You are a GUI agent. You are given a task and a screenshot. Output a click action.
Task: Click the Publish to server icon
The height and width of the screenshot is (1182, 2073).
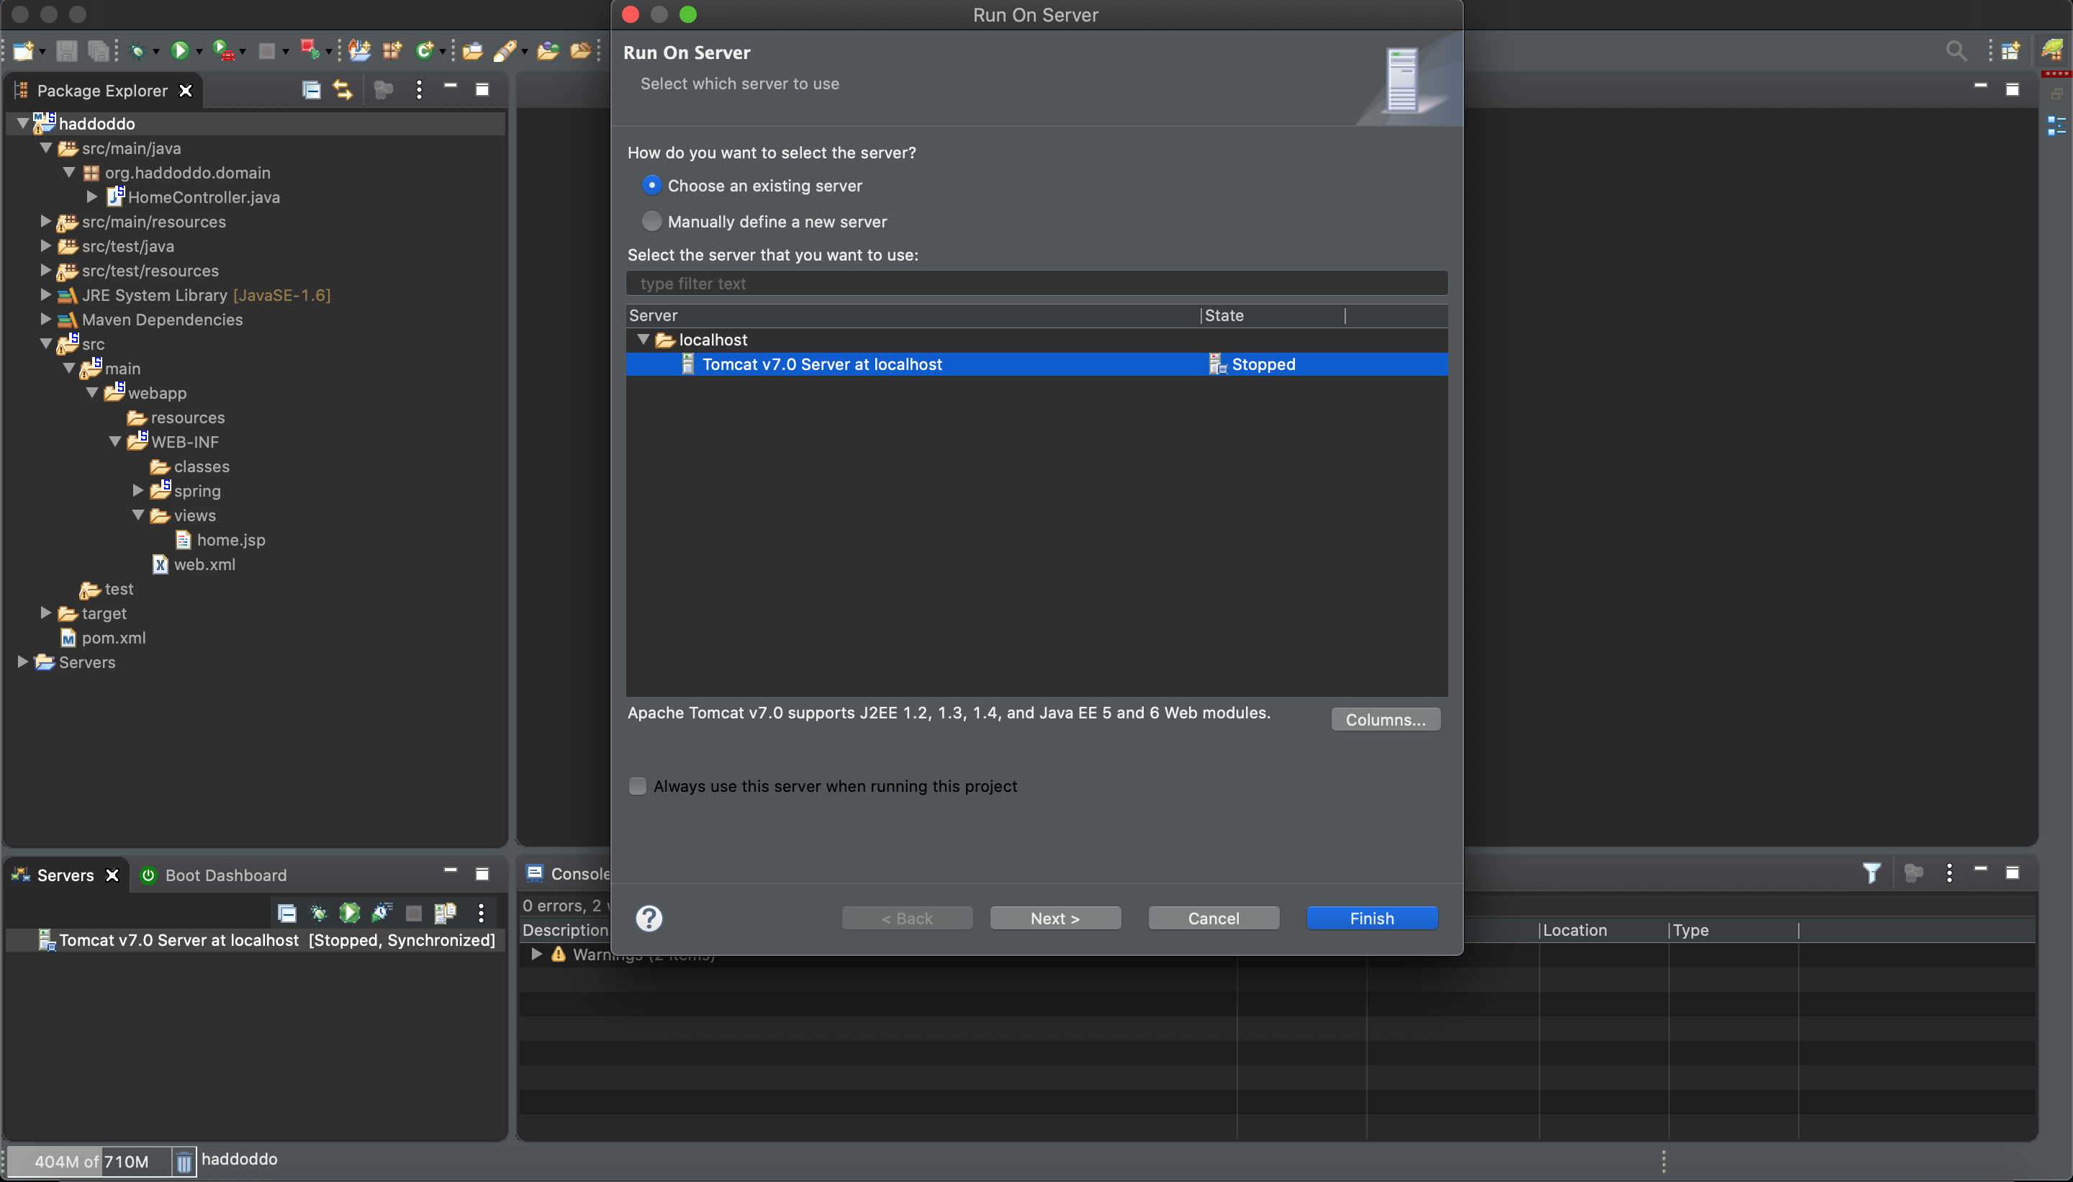point(445,913)
